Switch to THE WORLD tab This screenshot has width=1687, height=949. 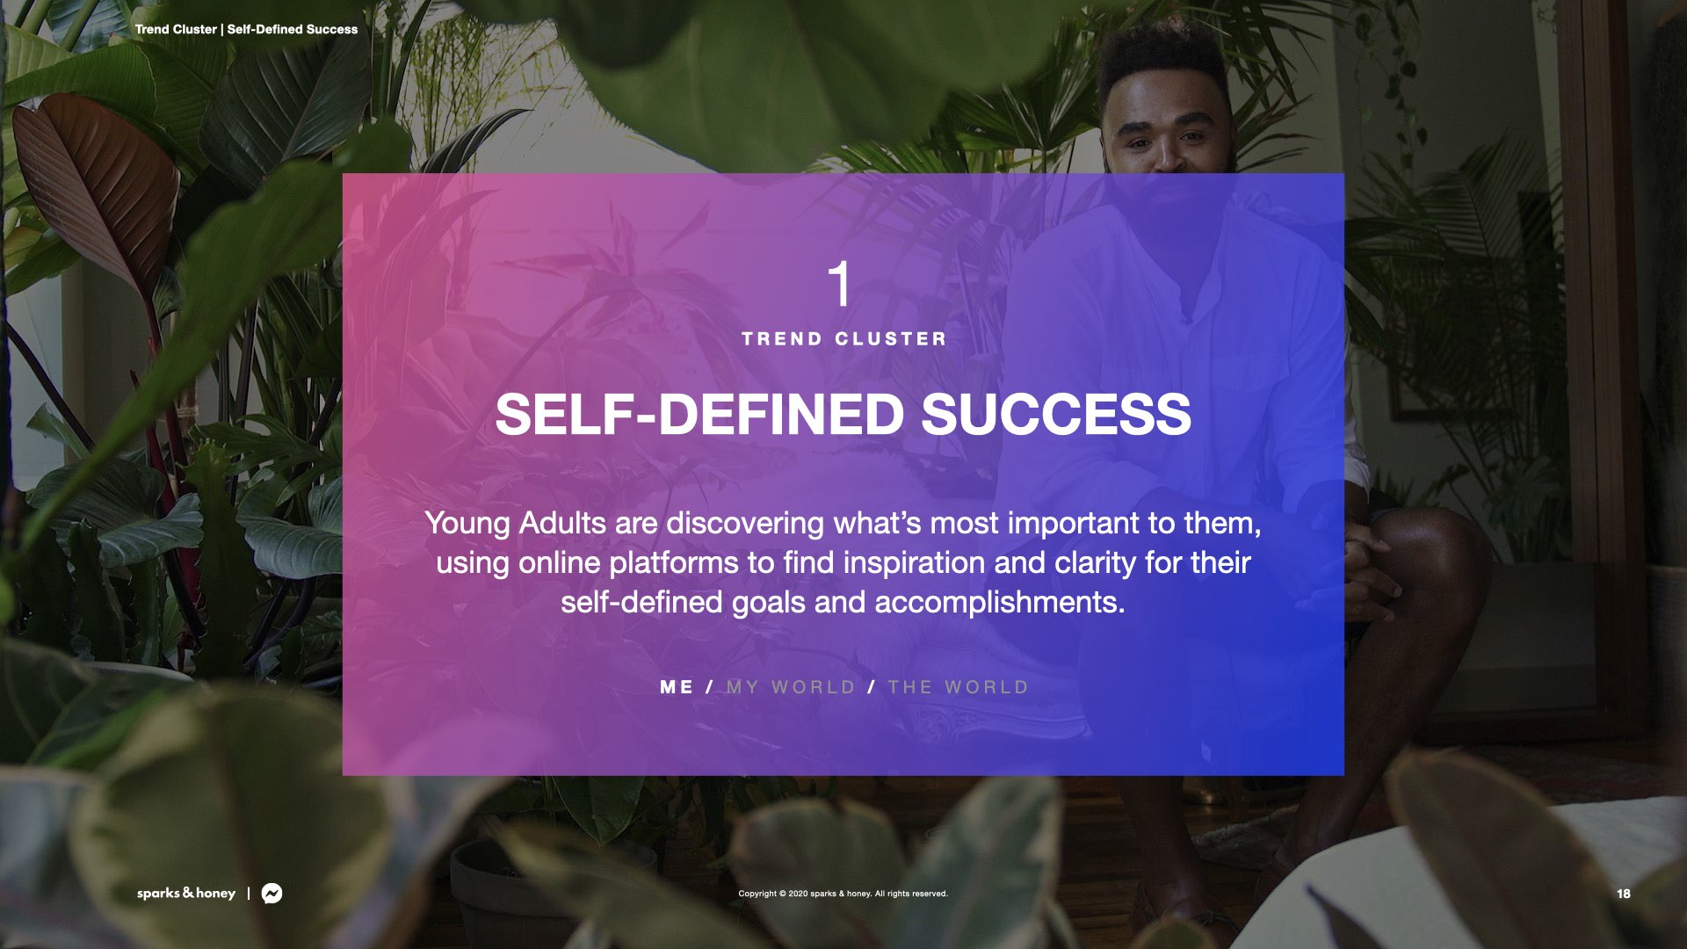coord(958,687)
